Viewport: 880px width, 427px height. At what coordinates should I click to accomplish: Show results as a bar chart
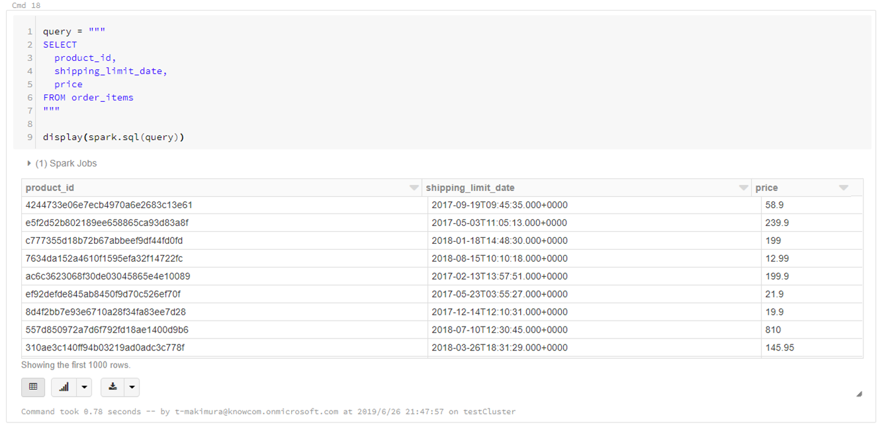point(64,387)
